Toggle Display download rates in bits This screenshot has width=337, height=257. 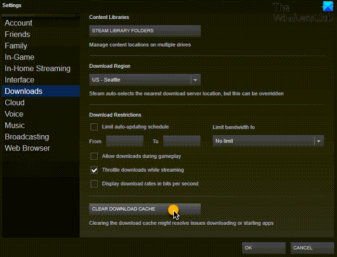[x=94, y=184]
